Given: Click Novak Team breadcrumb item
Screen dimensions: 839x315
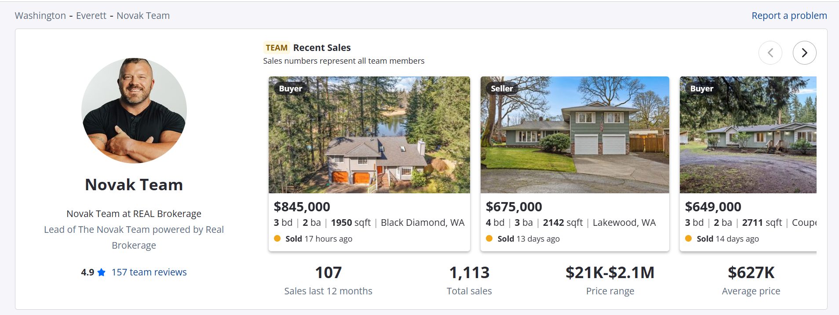Looking at the screenshot, I should click(143, 16).
